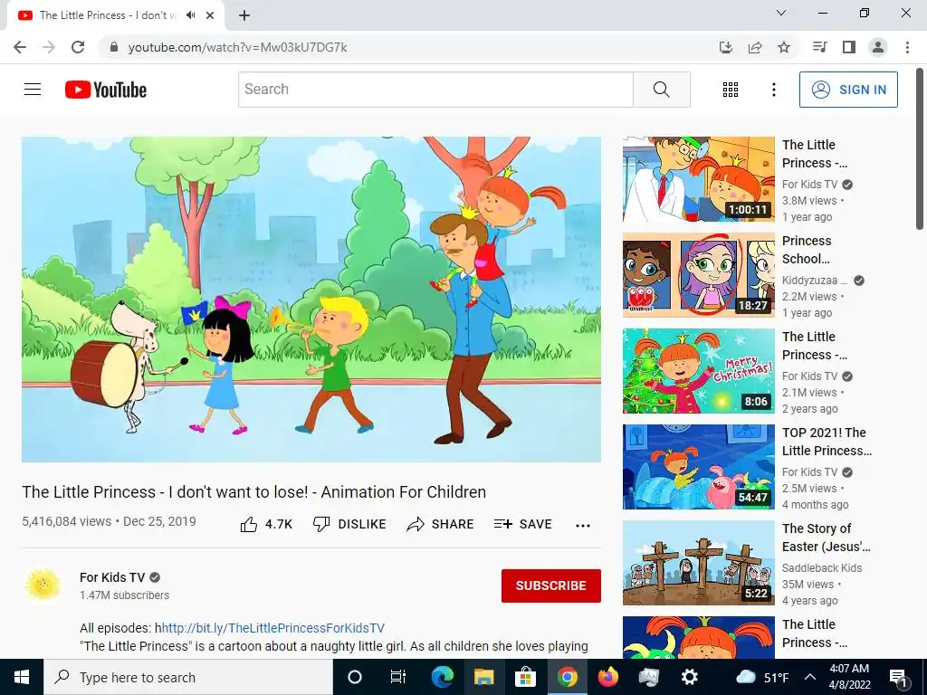
Task: Subscribe to For Kids TV
Action: (551, 586)
